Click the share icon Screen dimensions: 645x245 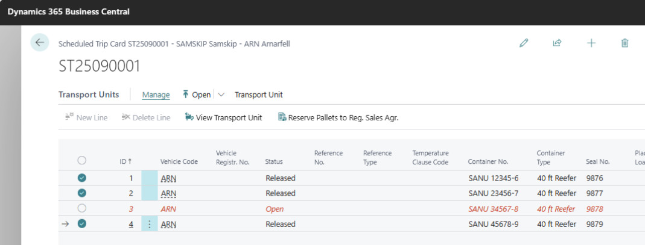click(557, 43)
